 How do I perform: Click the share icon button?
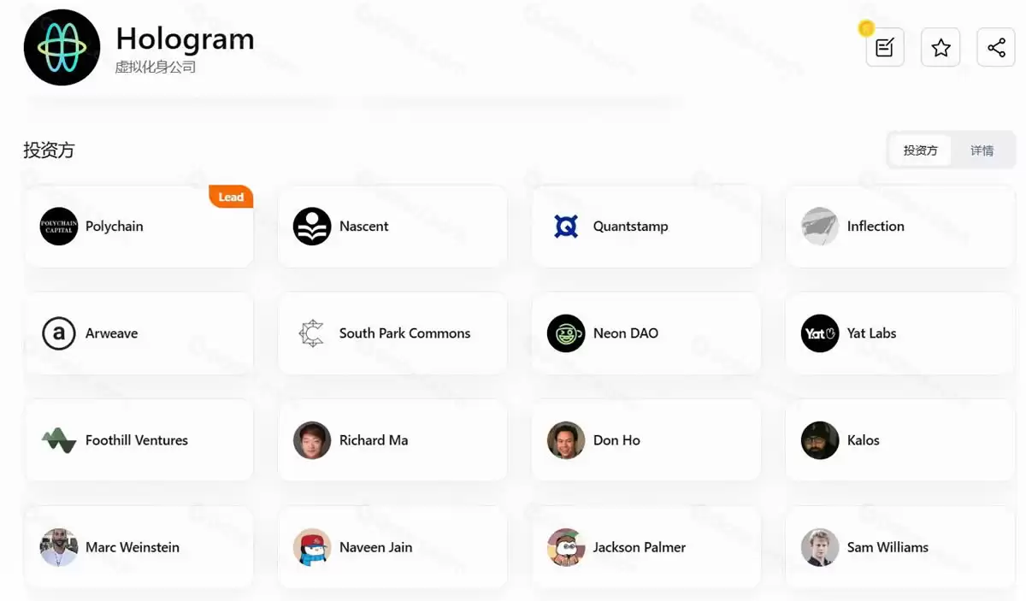click(x=995, y=48)
